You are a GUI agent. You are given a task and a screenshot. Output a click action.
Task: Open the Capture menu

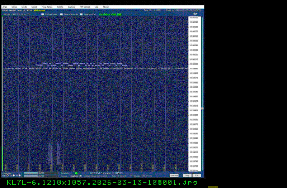[72, 7]
